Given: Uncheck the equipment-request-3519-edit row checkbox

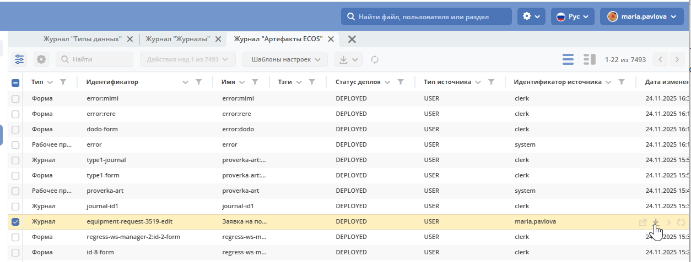Looking at the screenshot, I should [x=15, y=222].
